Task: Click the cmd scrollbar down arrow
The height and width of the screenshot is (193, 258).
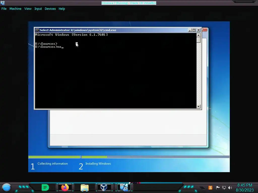Action: pos(199,107)
